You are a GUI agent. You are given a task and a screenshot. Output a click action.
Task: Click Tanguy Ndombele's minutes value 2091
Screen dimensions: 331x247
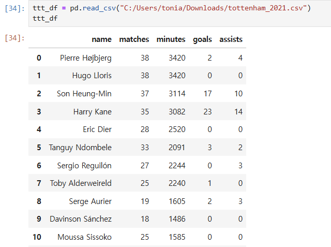(177, 147)
